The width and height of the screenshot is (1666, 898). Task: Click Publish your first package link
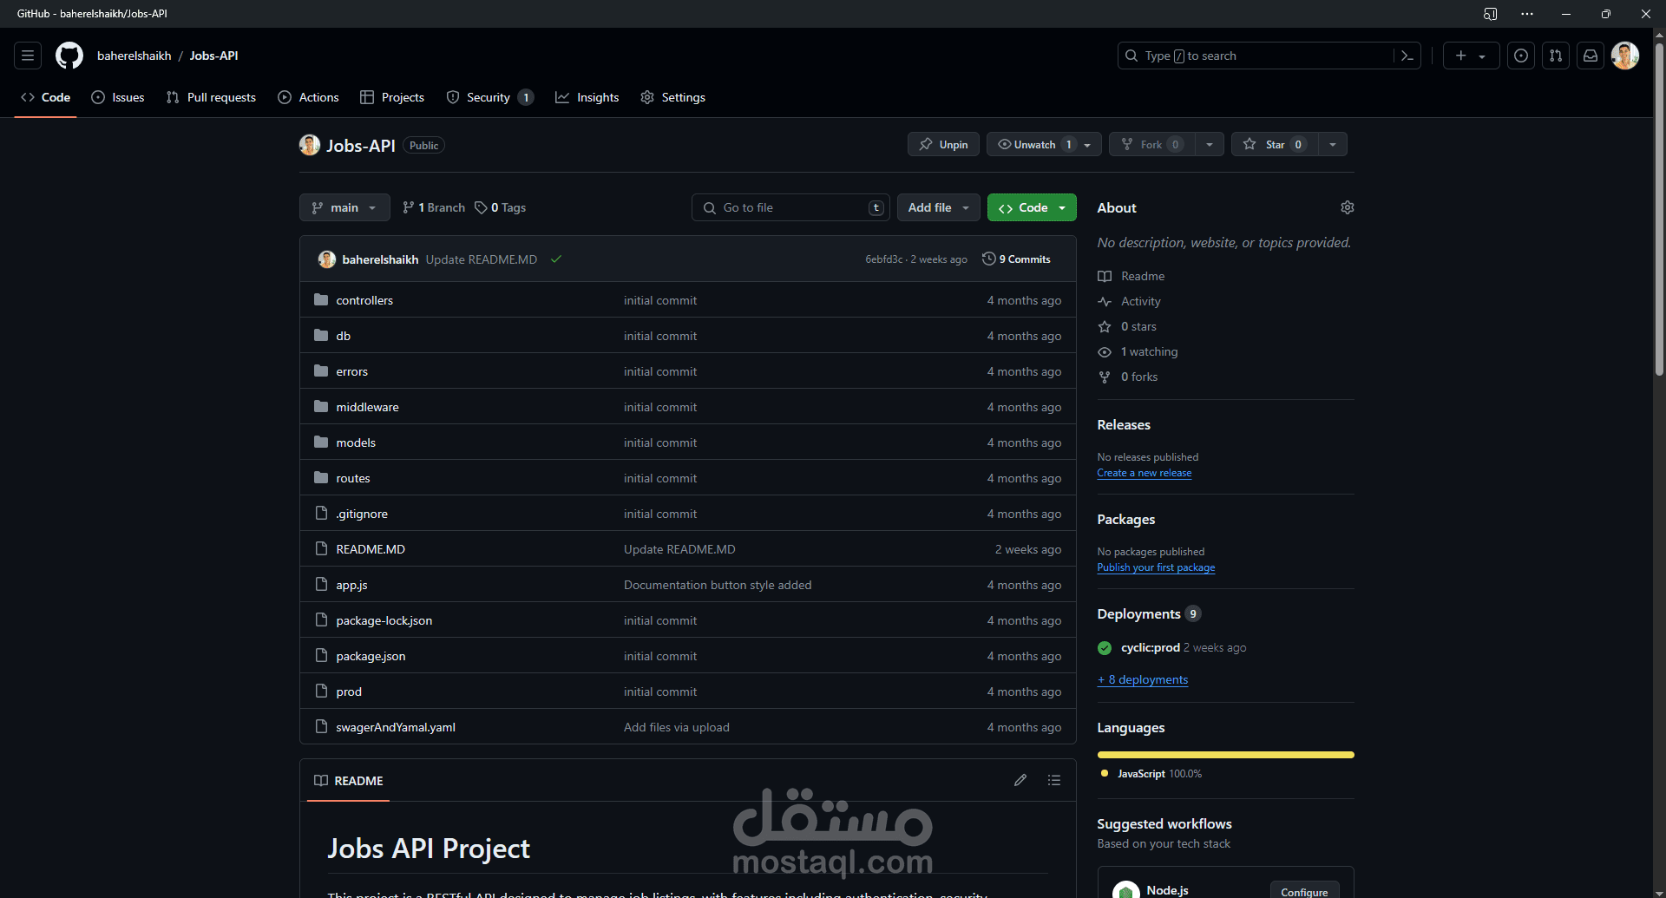[1156, 567]
